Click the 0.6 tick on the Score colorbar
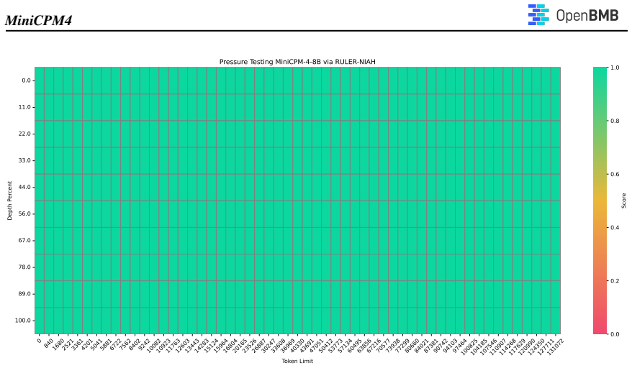Image resolution: width=632 pixels, height=368 pixels. pos(615,175)
